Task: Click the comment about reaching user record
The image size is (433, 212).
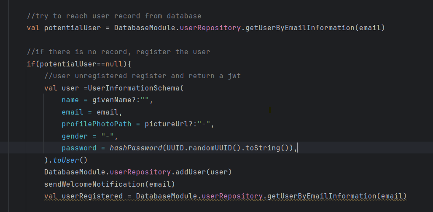Action: pos(114,16)
